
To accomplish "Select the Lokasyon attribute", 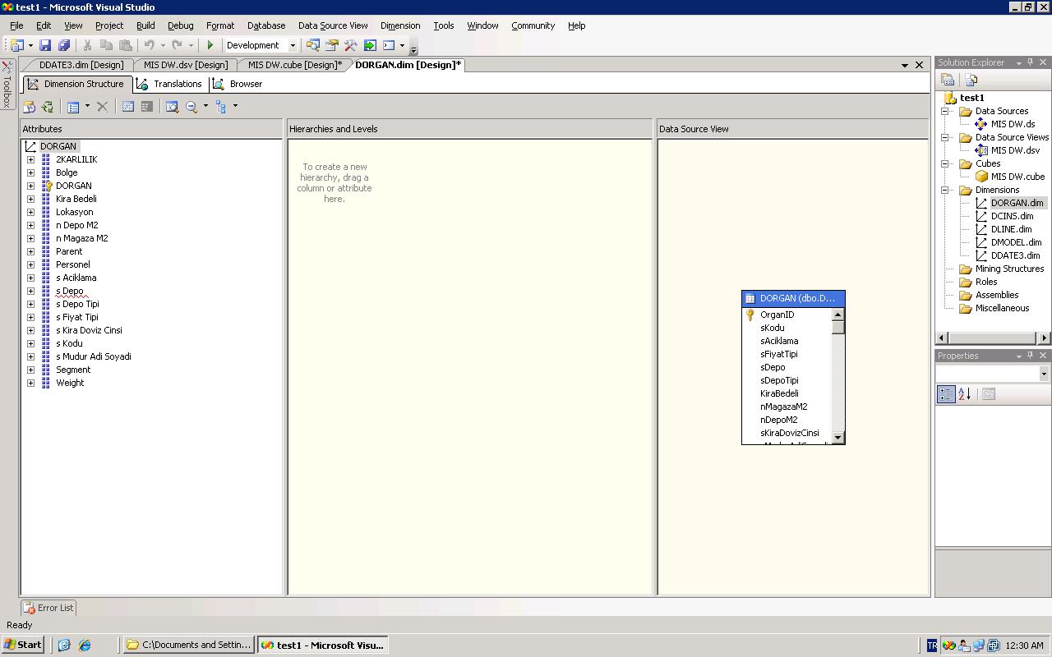I will [74, 212].
